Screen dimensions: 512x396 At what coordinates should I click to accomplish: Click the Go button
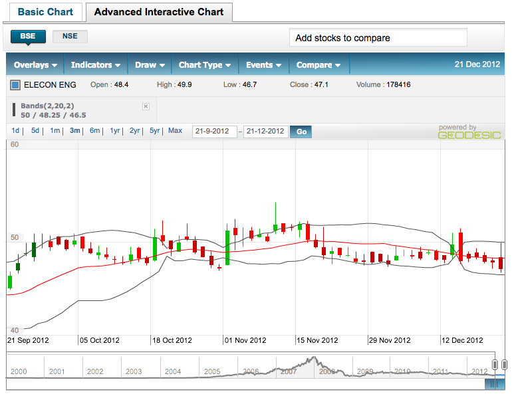click(x=301, y=132)
